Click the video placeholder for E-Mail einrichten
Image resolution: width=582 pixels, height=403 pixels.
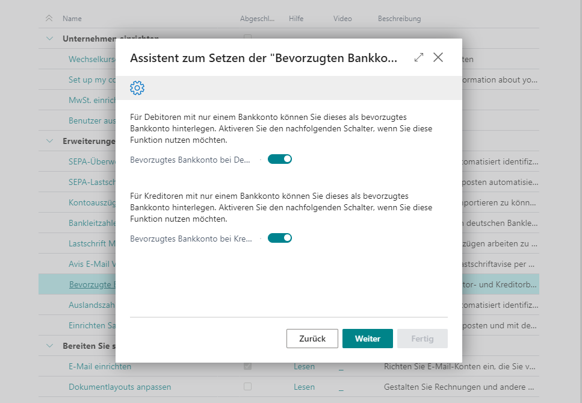[x=341, y=367]
